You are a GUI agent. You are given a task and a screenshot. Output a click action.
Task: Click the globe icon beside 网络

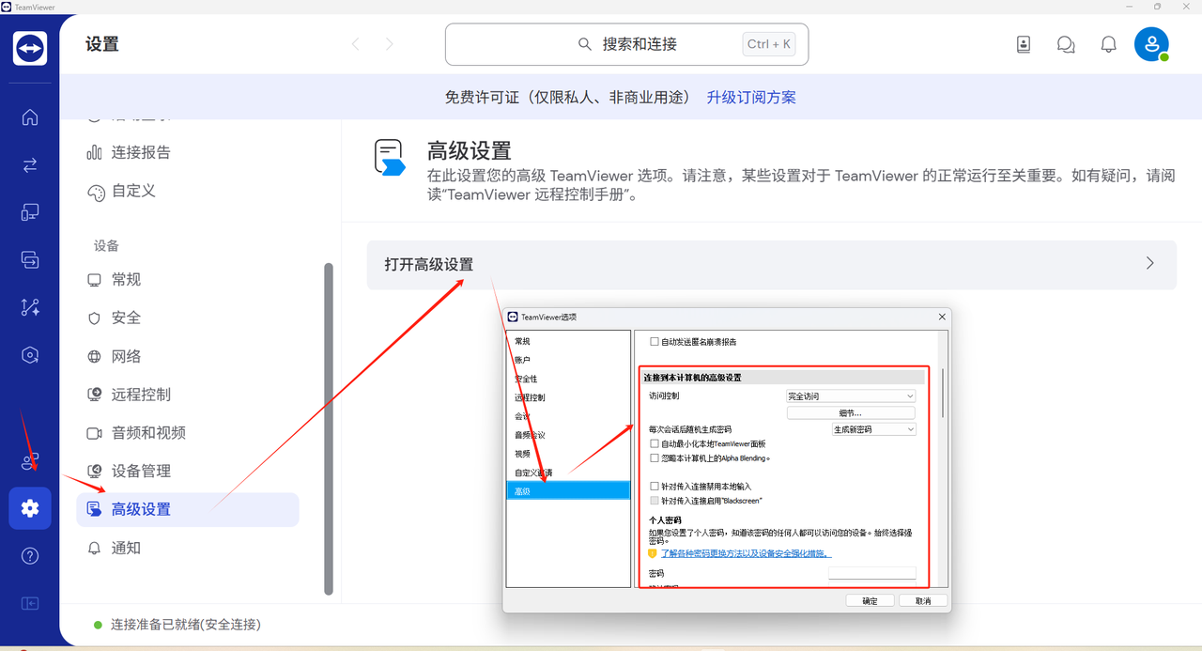pos(94,357)
